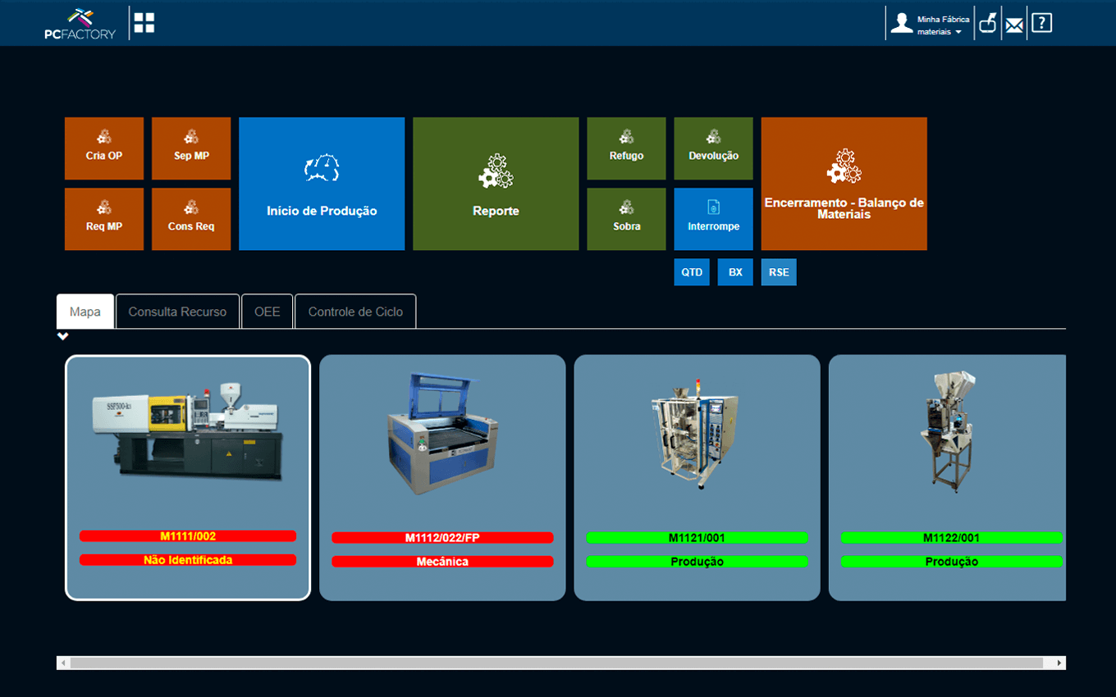The width and height of the screenshot is (1116, 697).
Task: Click the icon left of the envelope
Action: click(x=987, y=23)
